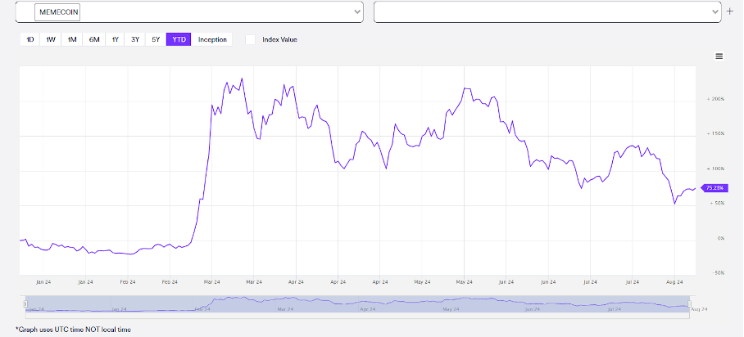The image size is (744, 337).
Task: Show the 1Y time range
Action: 116,39
